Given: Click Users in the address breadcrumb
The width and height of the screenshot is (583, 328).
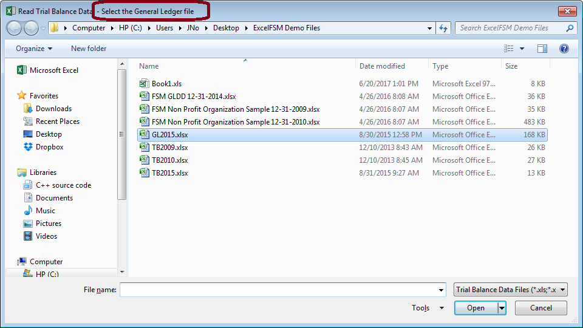Looking at the screenshot, I should click(x=165, y=28).
